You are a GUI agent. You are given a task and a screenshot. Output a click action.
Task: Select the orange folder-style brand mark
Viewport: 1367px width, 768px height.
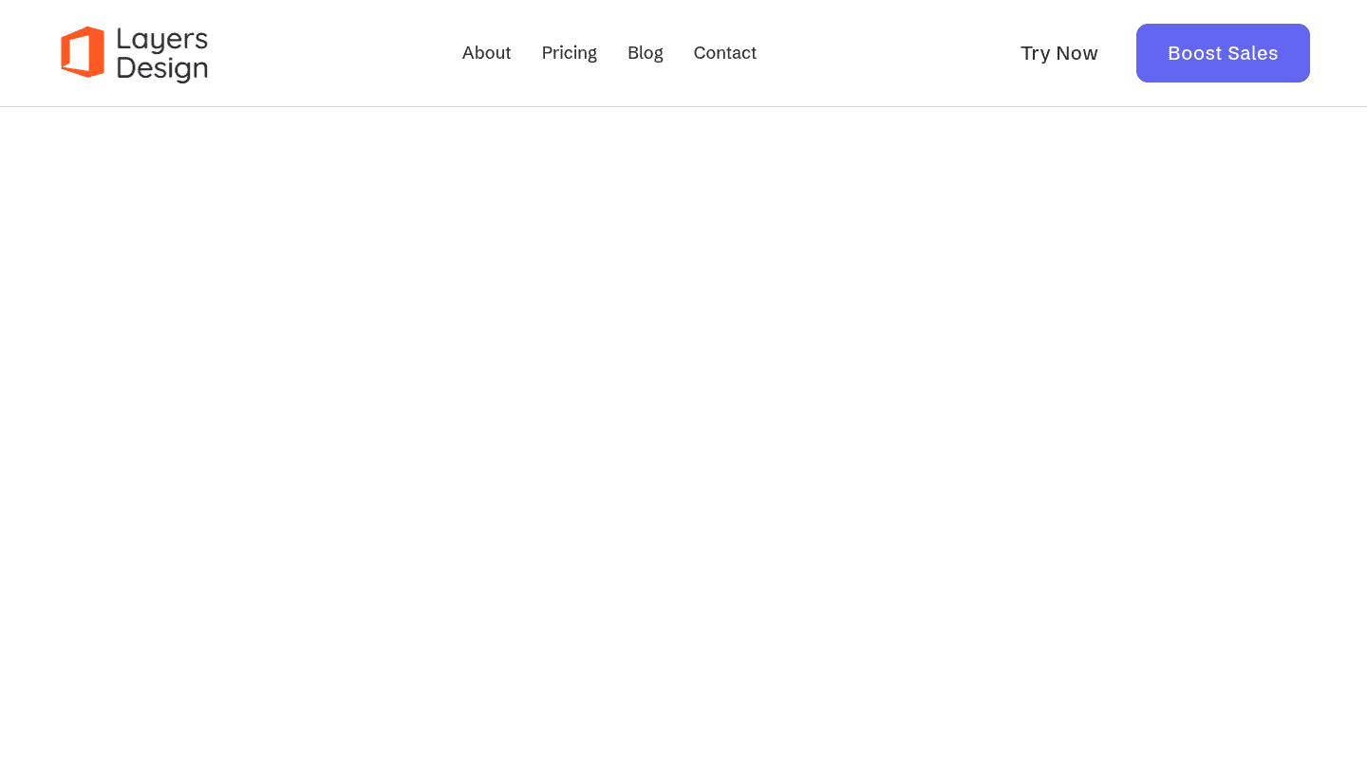[x=84, y=53]
